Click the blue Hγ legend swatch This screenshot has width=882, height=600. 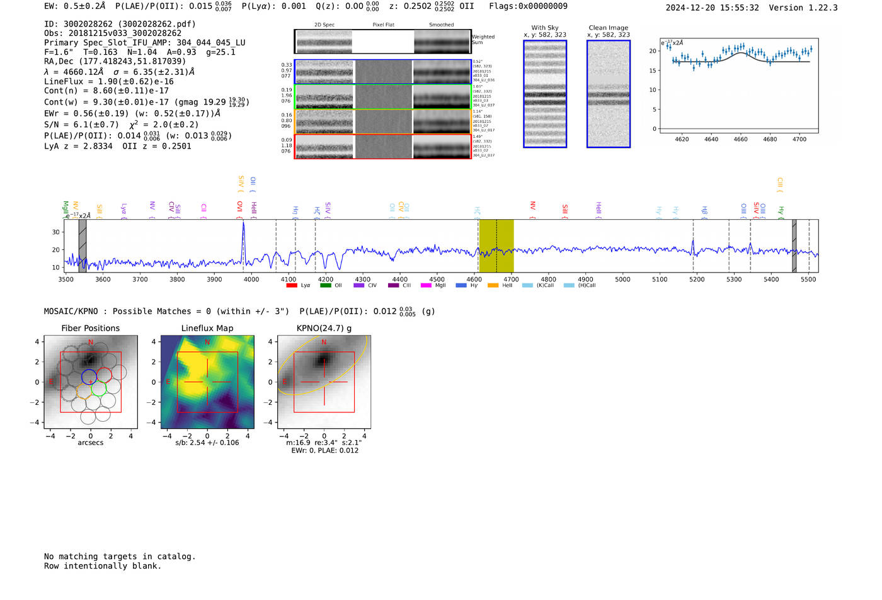(461, 286)
